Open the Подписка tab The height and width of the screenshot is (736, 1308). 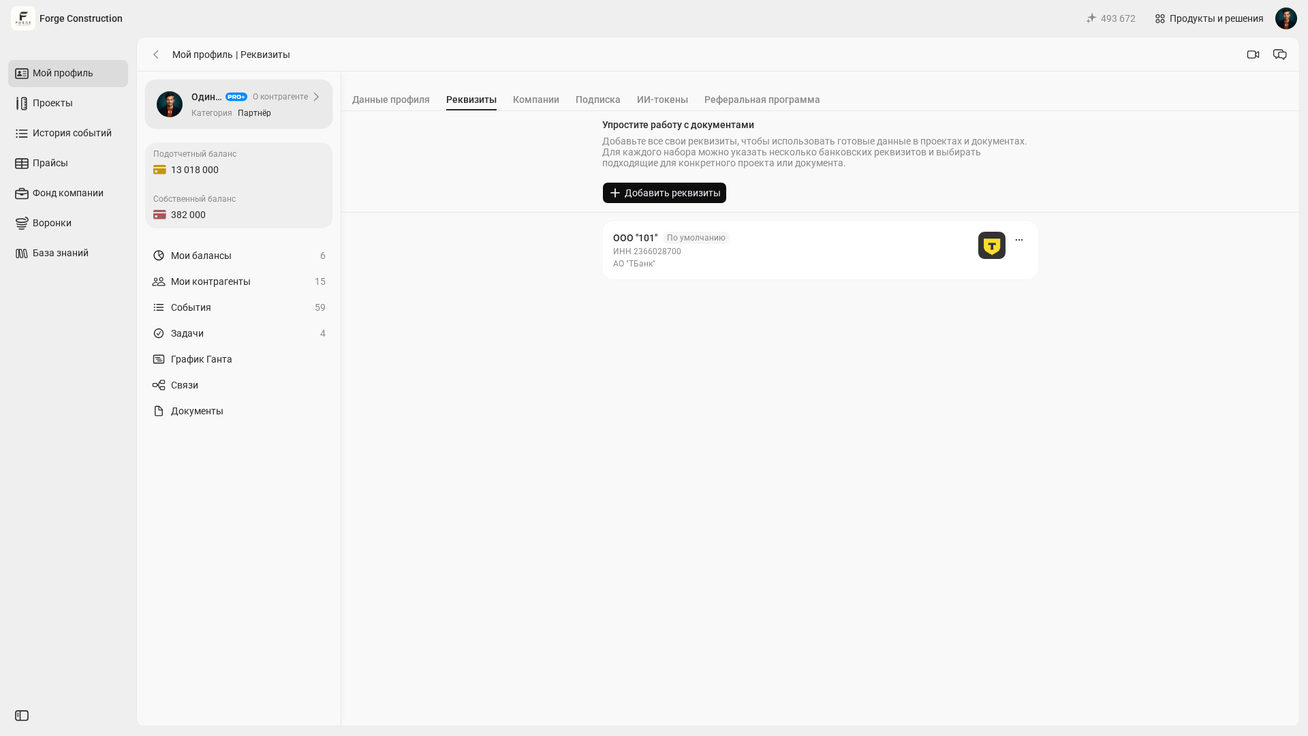(598, 99)
